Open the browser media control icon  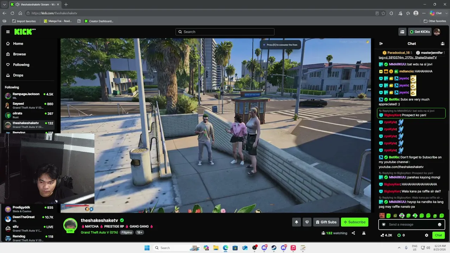pyautogui.click(x=400, y=13)
